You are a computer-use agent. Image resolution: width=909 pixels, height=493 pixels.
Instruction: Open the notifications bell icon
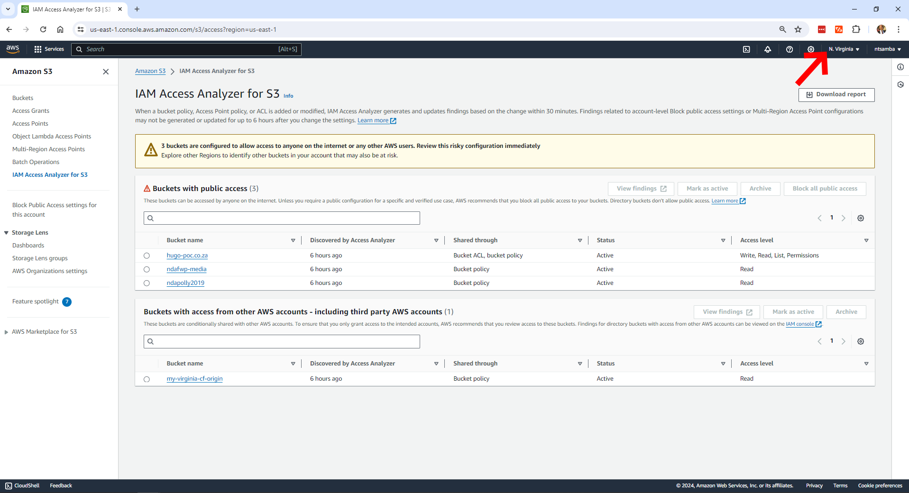tap(768, 49)
